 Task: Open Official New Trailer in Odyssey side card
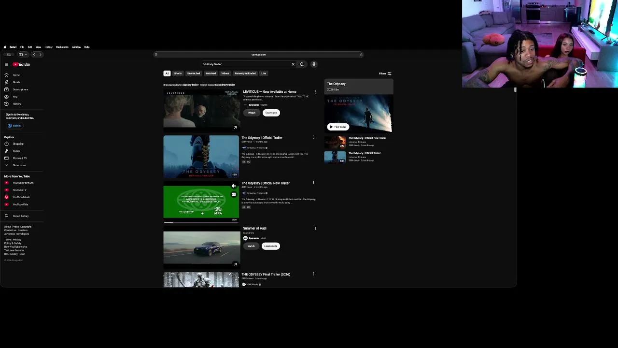click(367, 138)
